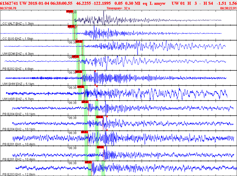The image size is (237, 176).
Task: Select eP 2 pick flag on PB B202 trace
Action: pyautogui.click(x=75, y=57)
